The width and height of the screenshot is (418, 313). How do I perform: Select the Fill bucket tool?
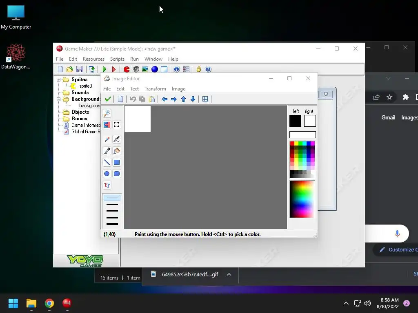click(x=116, y=151)
